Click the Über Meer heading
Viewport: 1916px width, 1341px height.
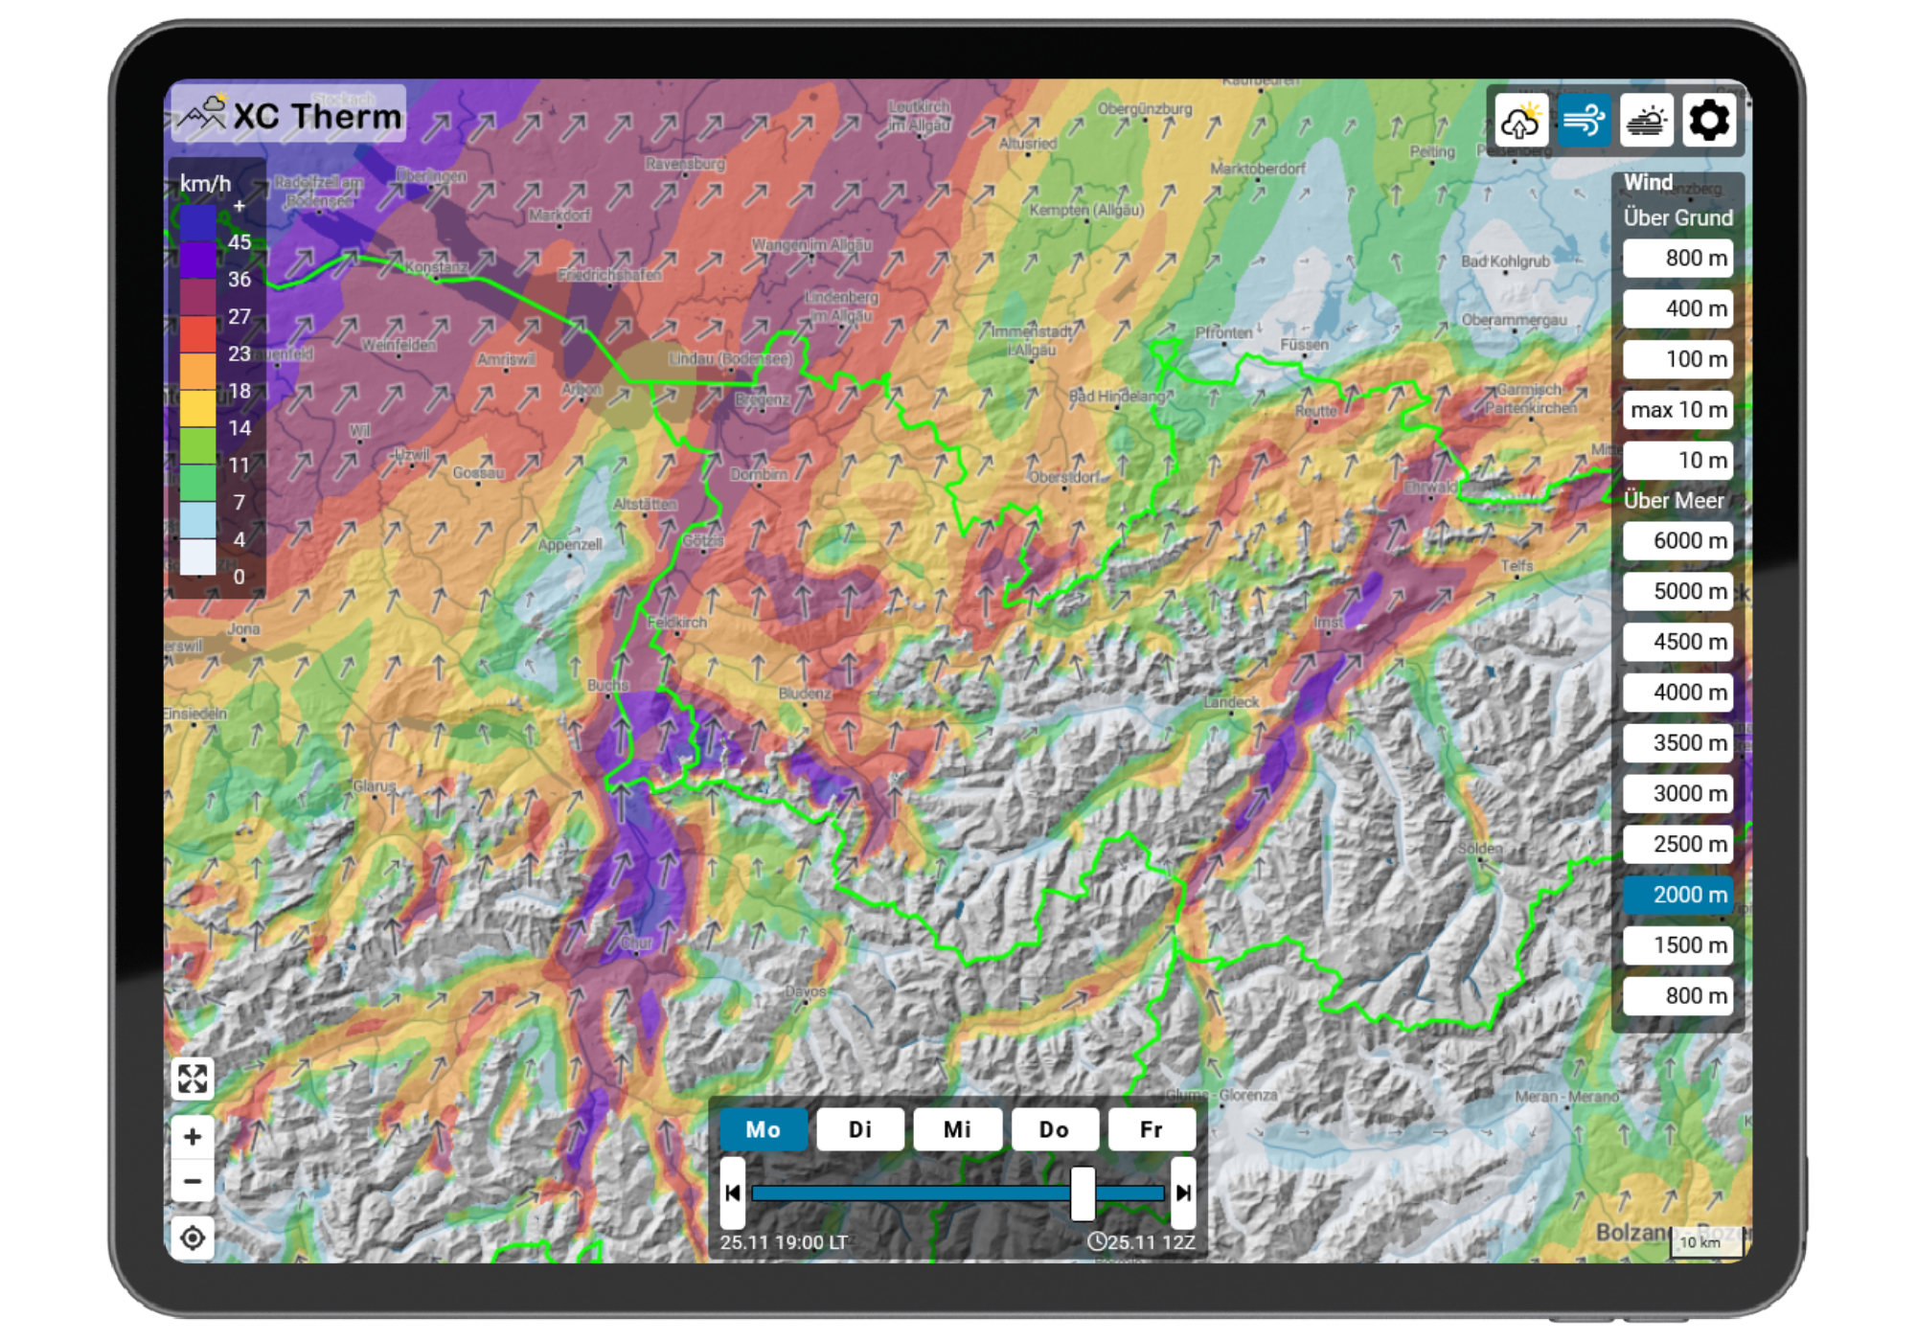click(x=1674, y=501)
